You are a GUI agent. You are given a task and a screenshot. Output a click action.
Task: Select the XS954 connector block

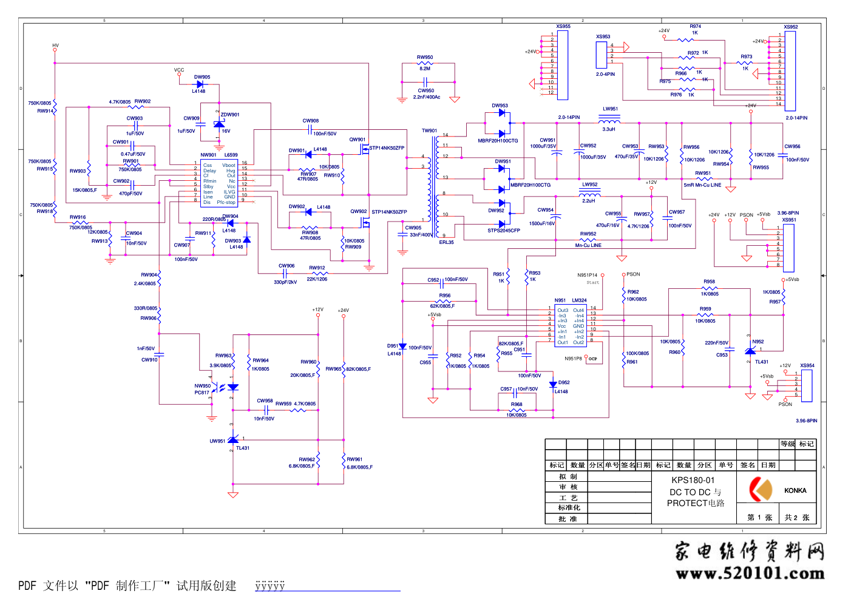click(x=807, y=386)
